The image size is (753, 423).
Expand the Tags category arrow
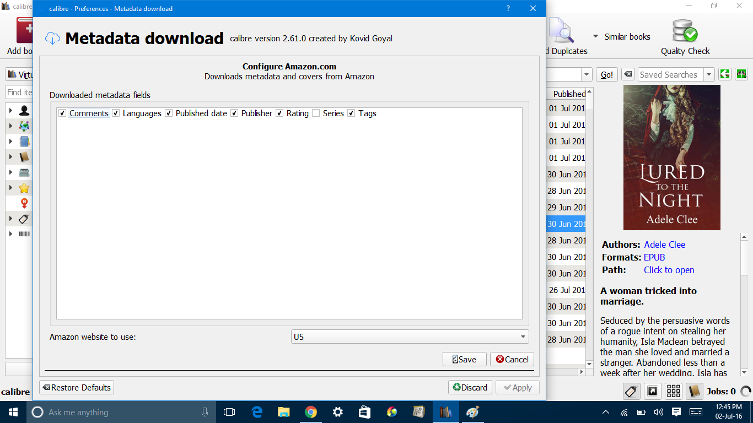(x=10, y=219)
